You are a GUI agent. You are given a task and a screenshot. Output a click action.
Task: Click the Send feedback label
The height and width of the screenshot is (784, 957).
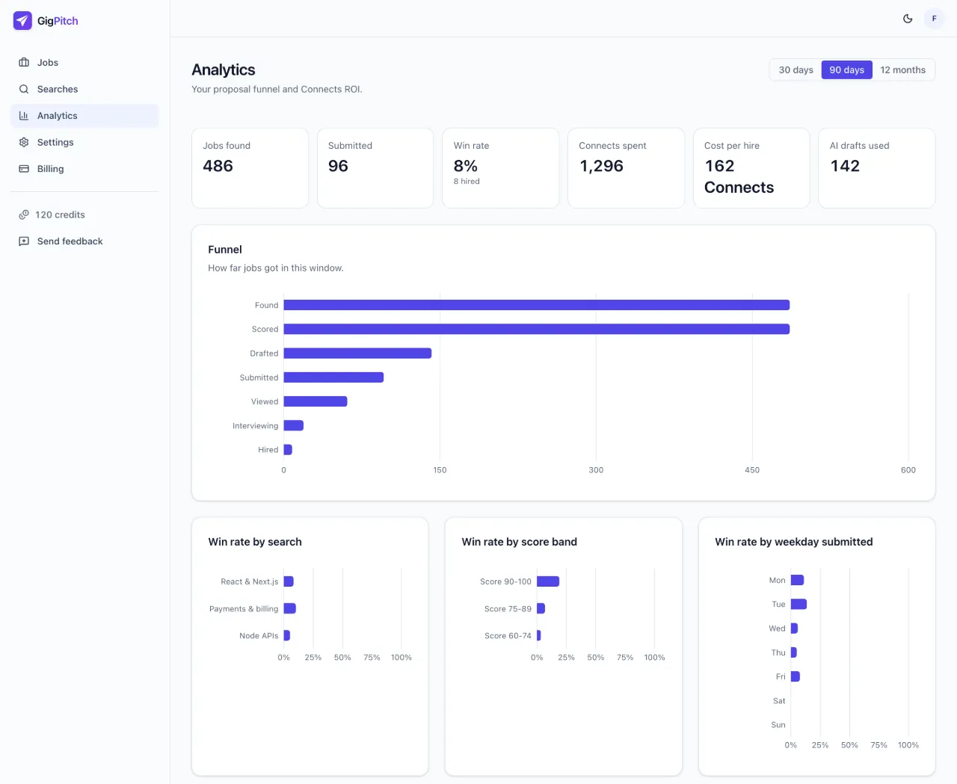pos(70,241)
